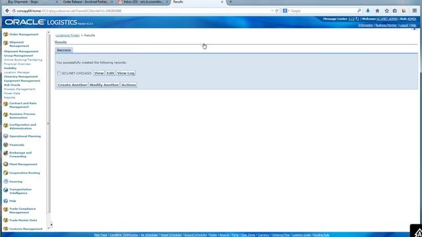Click the Order Management module icon
The width and height of the screenshot is (422, 237).
6,34
